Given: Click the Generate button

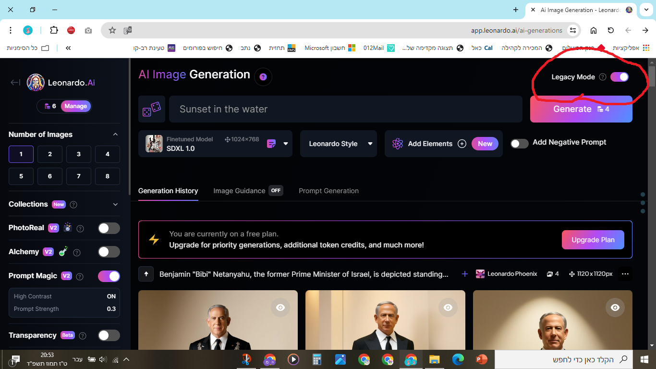Looking at the screenshot, I should tap(581, 109).
